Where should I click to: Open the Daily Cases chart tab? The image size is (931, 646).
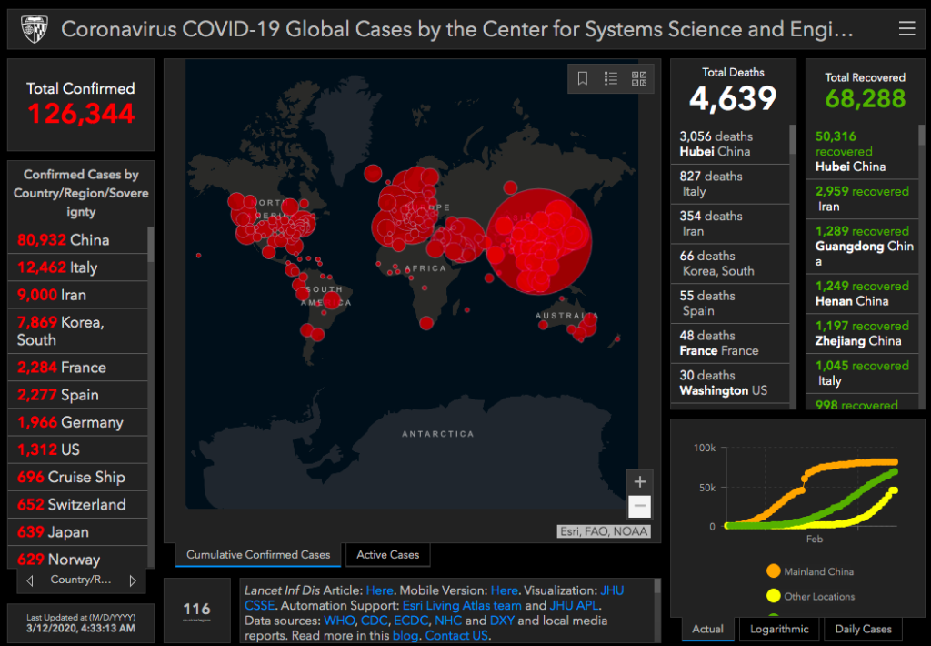pyautogui.click(x=863, y=629)
